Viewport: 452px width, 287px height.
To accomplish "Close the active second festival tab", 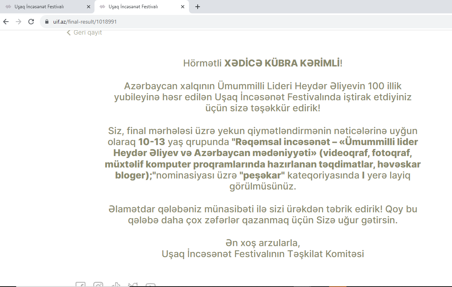I will coord(182,7).
